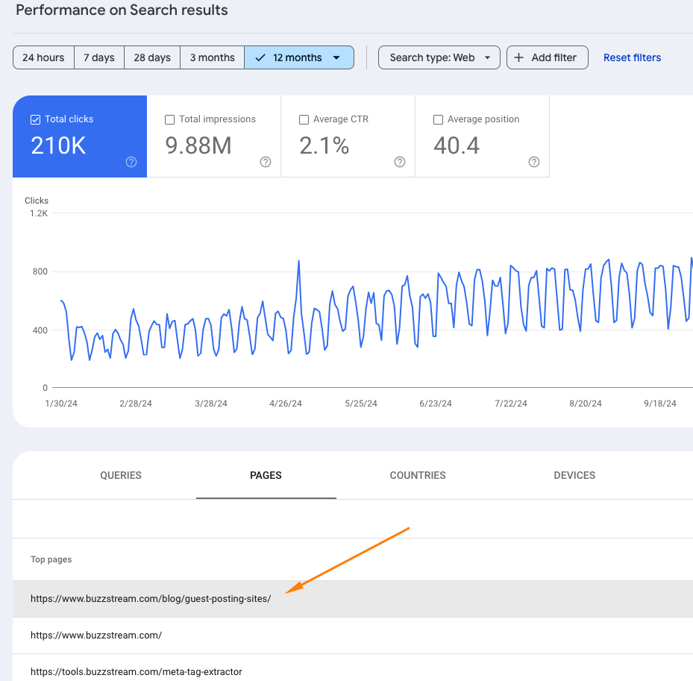
Task: Enable the Average CTR checkbox
Action: 304,119
